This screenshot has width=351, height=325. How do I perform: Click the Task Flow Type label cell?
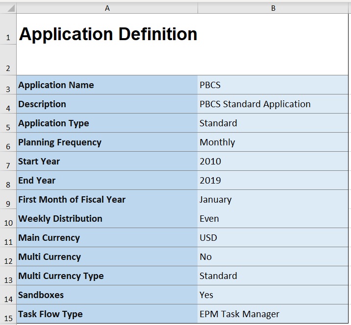107,314
